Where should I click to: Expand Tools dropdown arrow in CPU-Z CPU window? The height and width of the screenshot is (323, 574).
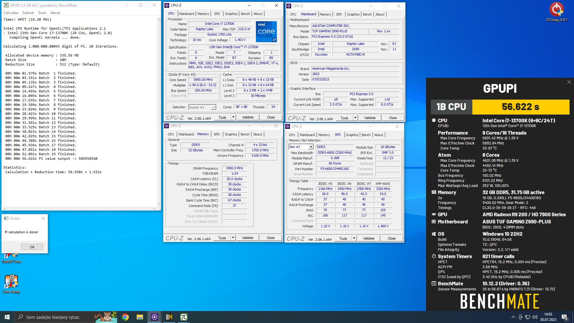coord(233,117)
